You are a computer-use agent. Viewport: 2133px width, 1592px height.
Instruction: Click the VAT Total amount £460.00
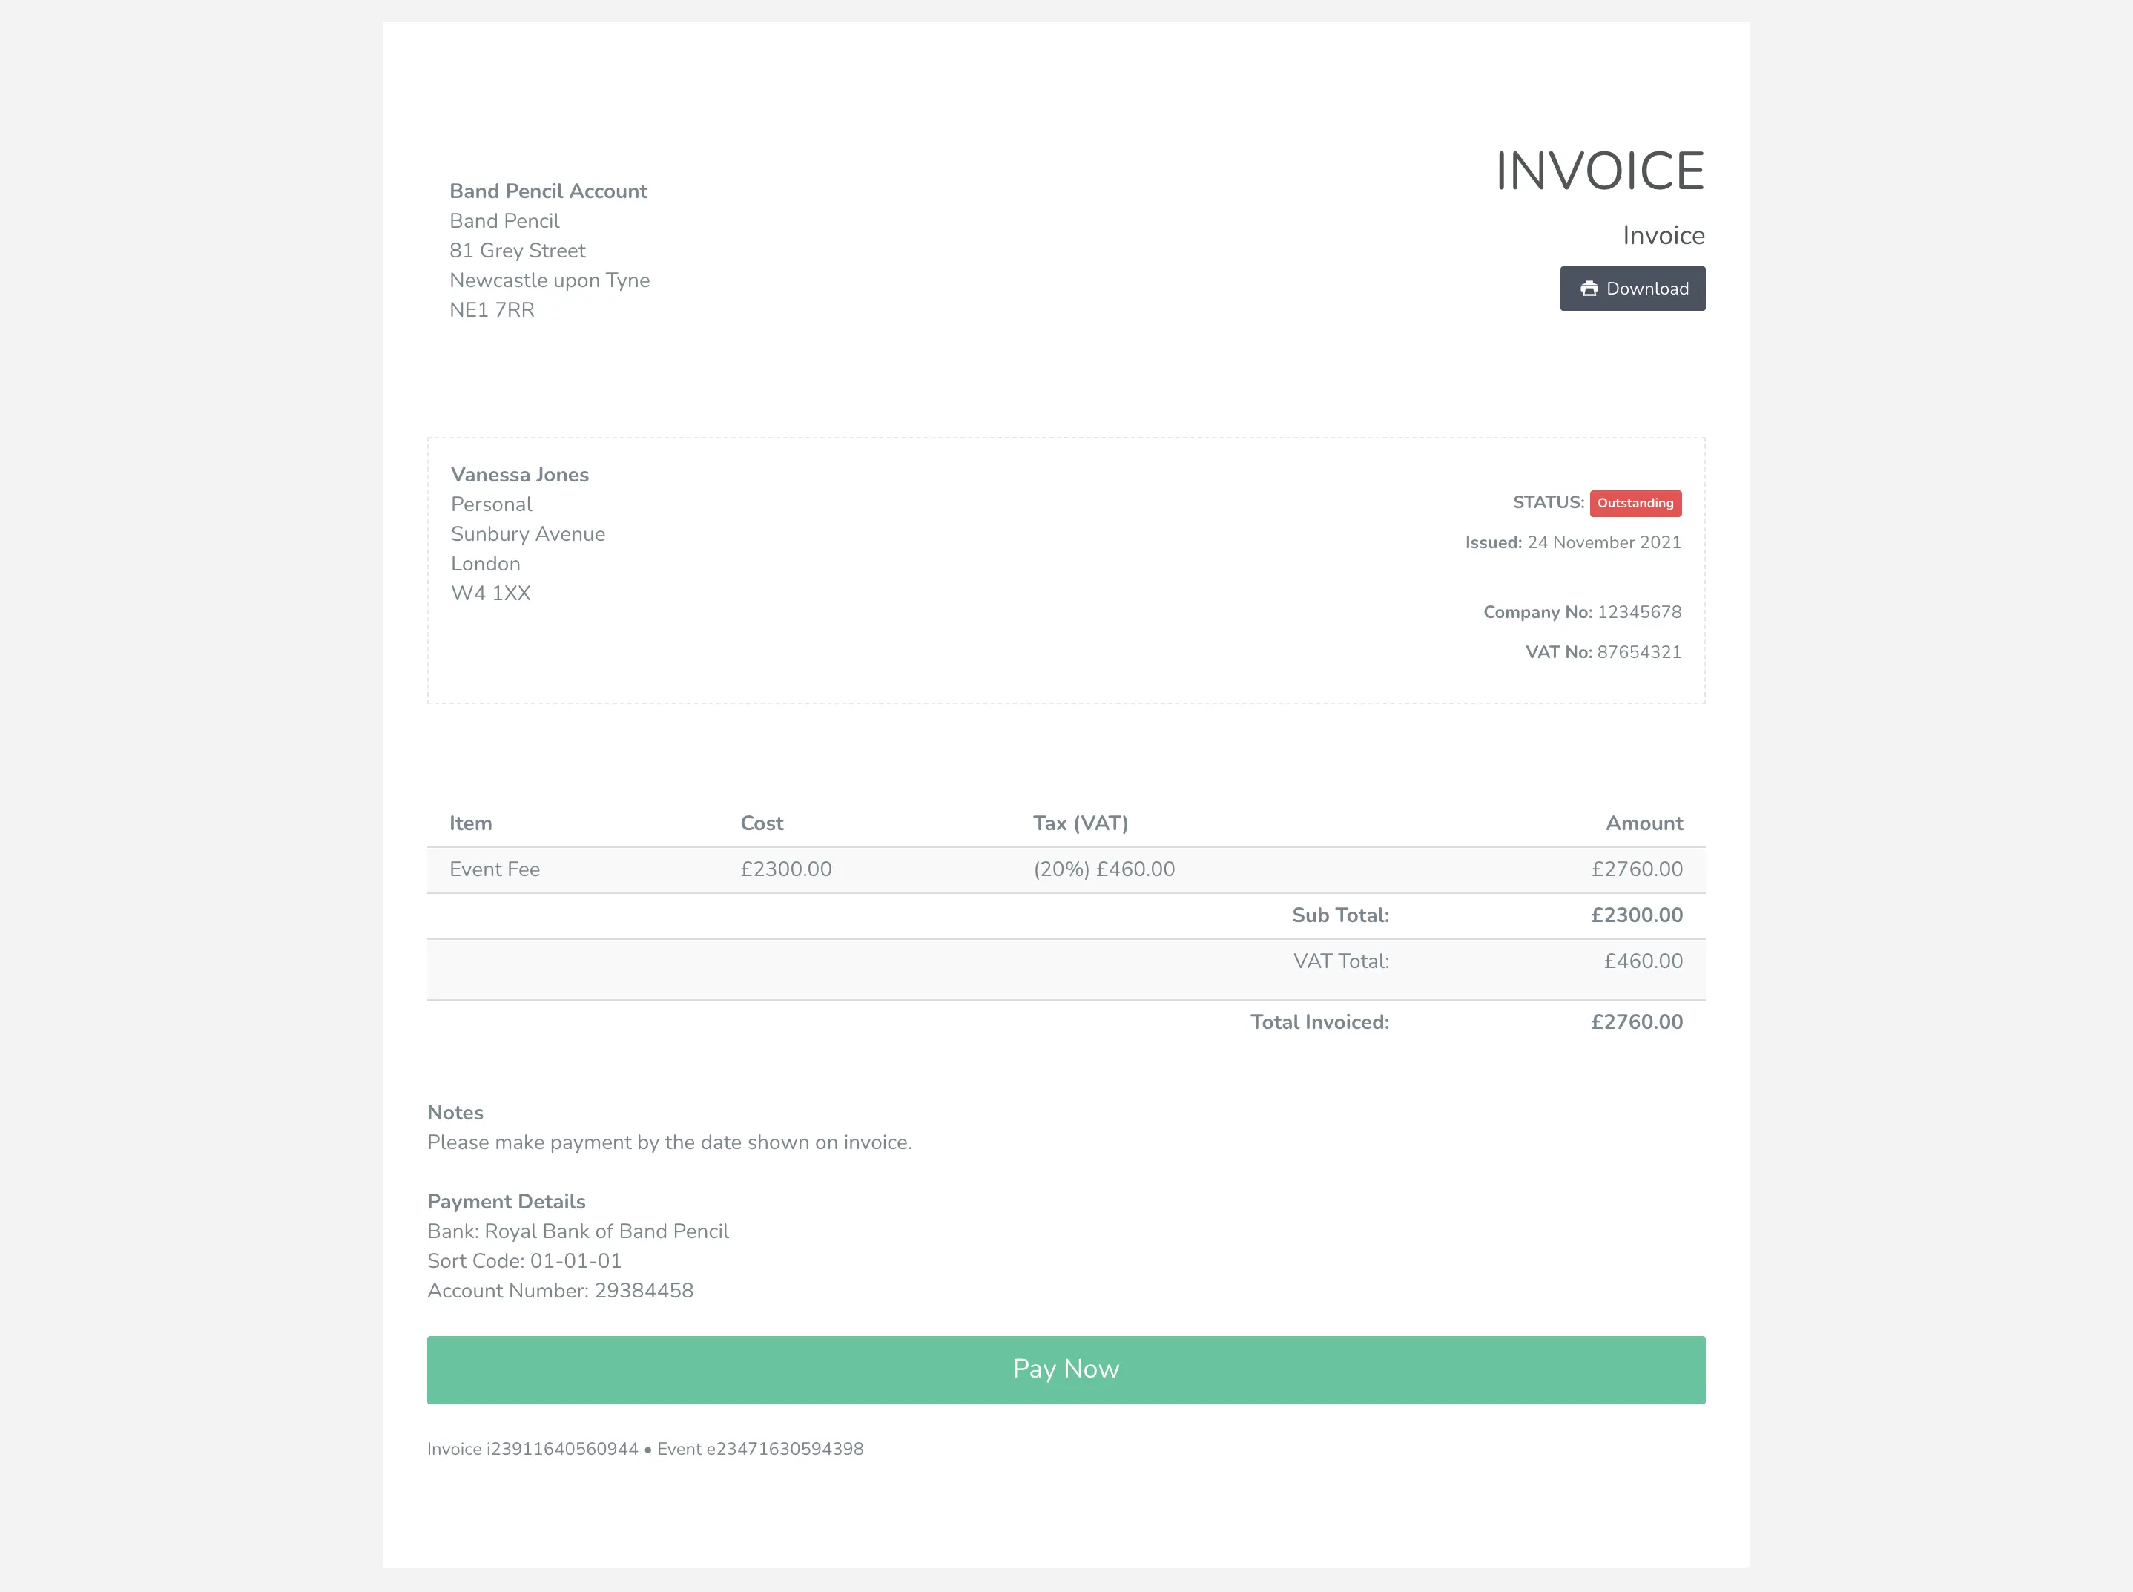[1643, 961]
